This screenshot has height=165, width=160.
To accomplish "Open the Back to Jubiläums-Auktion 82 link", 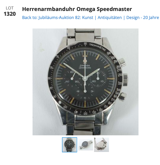I will click(90, 18).
